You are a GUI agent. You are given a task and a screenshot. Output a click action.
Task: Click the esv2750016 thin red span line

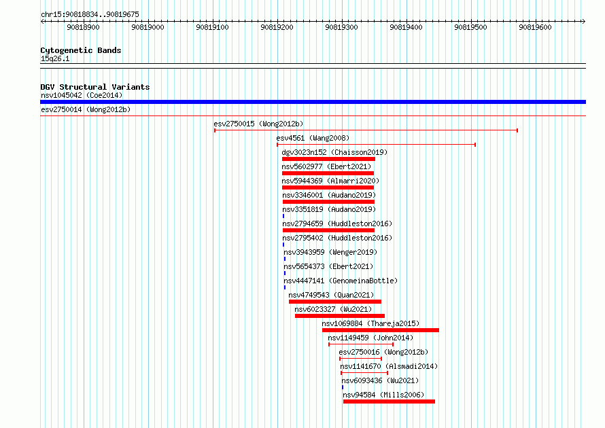[x=361, y=359]
